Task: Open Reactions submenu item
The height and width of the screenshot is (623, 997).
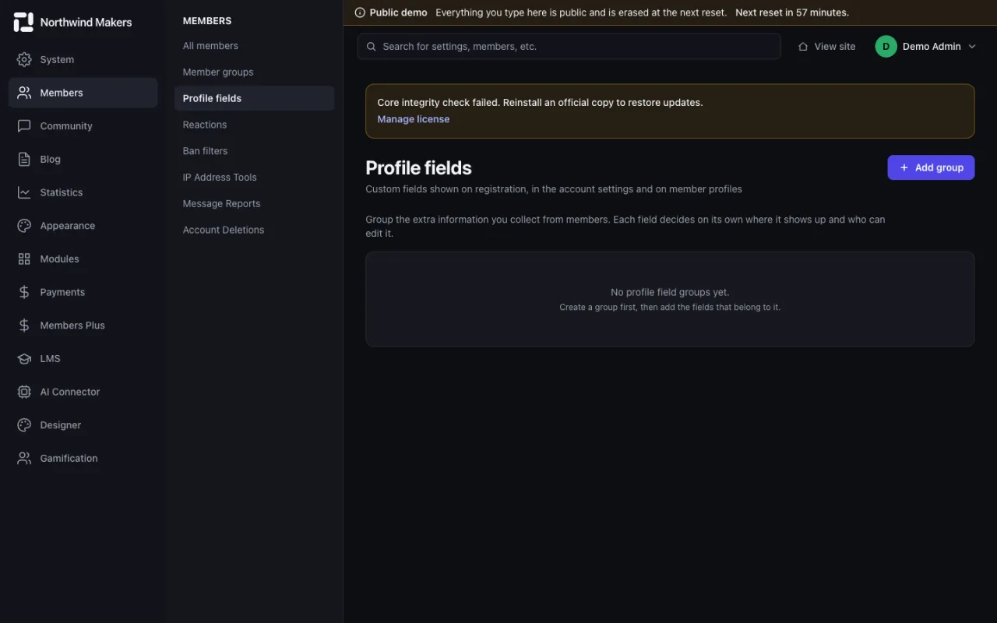Action: [255, 125]
